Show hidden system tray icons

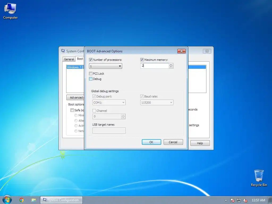[226, 200]
